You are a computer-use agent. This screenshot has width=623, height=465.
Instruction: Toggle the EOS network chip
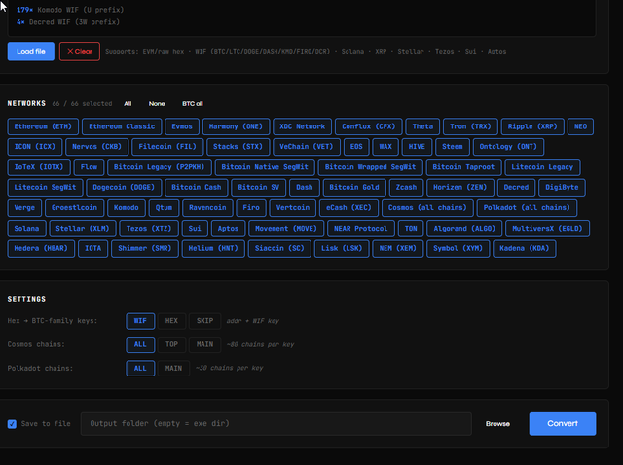356,147
